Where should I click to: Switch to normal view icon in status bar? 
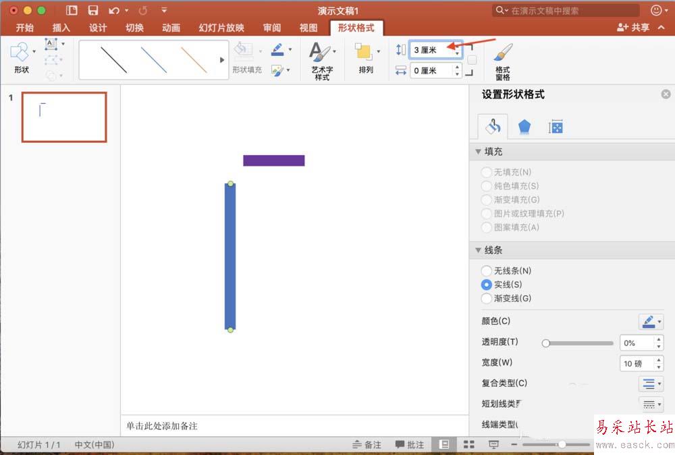point(444,444)
